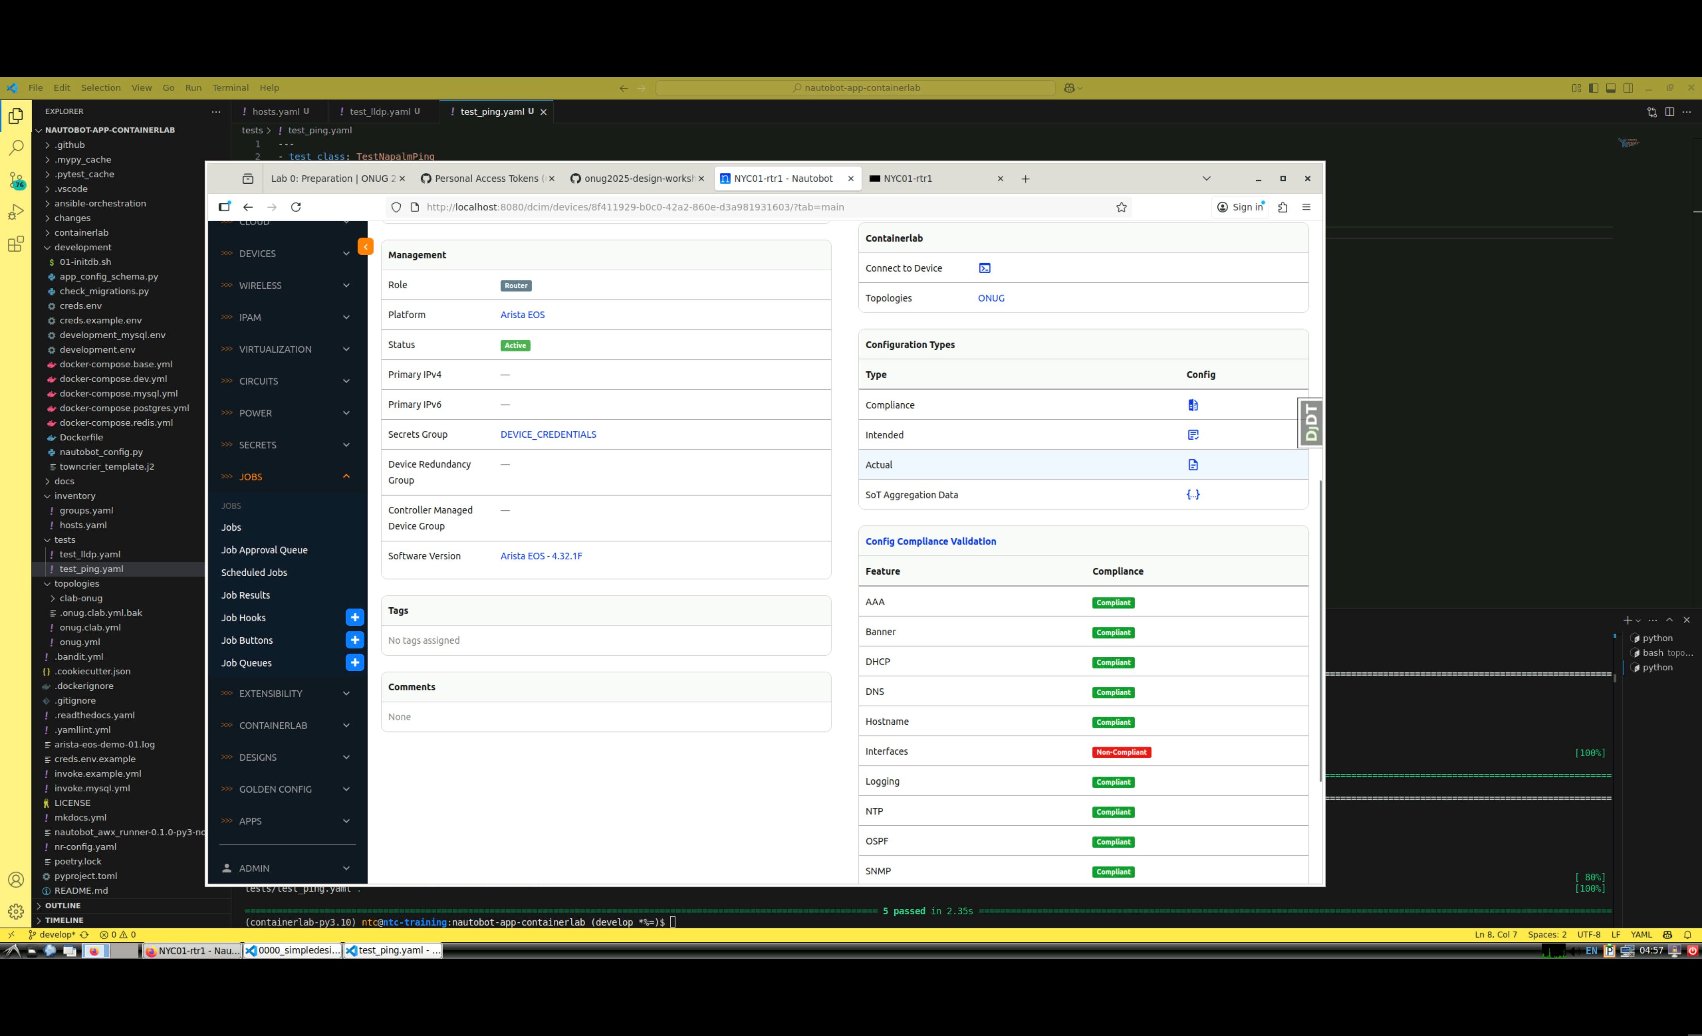Open the Compliance config icon
Screen dimensions: 1702x1036
click(x=1192, y=405)
